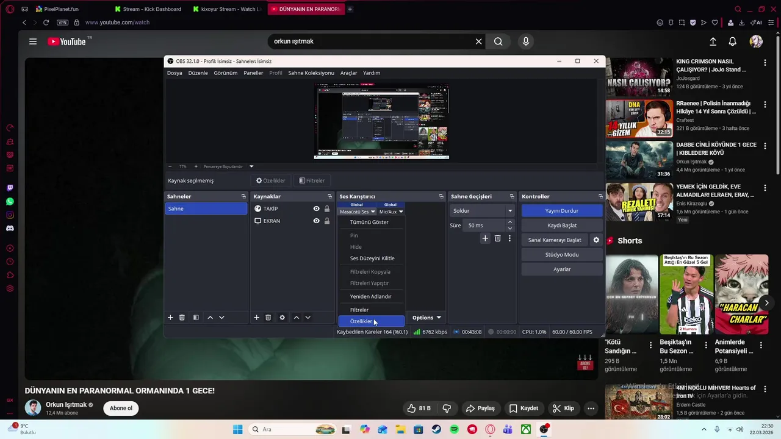Zoom out the OBS preview with the minus icon

point(170,166)
